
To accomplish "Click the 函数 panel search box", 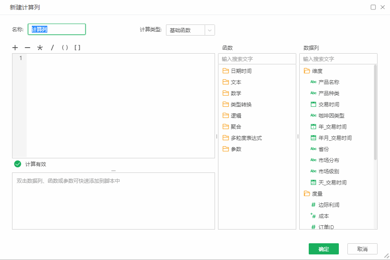I will 257,58.
